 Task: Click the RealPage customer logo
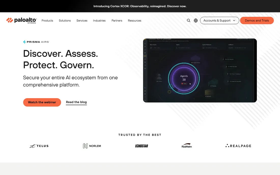pos(238,146)
